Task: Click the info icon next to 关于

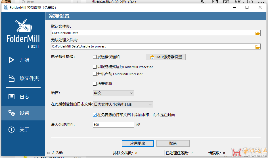Action: click(x=11, y=129)
